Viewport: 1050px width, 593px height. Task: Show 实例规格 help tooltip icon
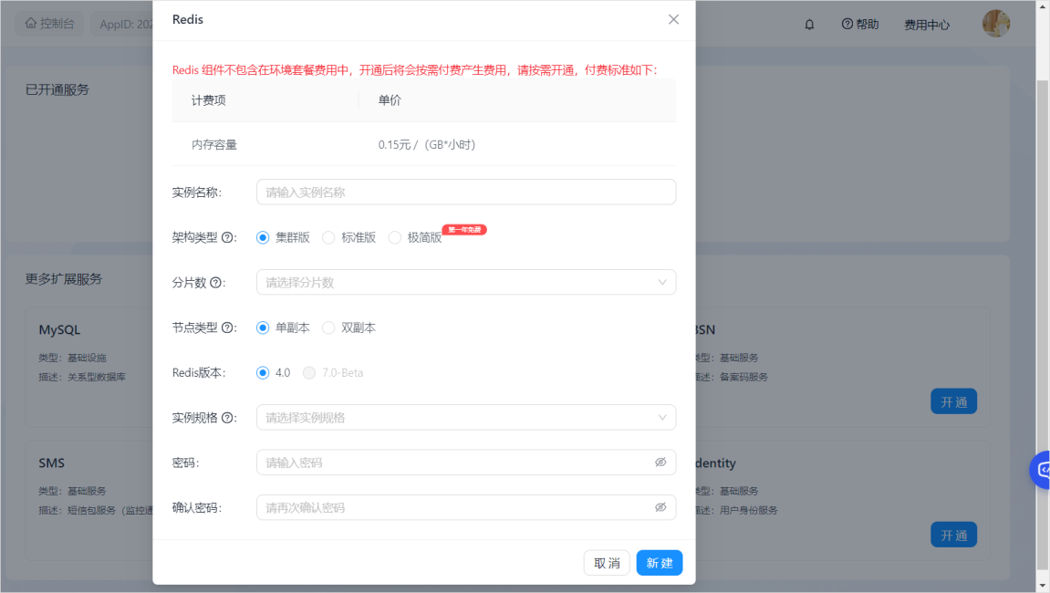(227, 418)
